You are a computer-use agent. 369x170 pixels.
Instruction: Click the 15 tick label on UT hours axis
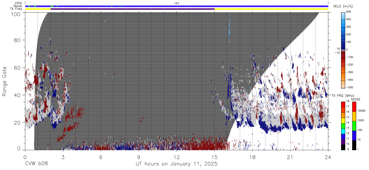pos(215,157)
